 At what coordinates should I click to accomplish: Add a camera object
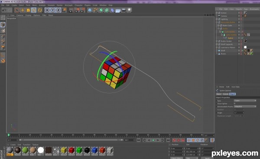pos(123,10)
